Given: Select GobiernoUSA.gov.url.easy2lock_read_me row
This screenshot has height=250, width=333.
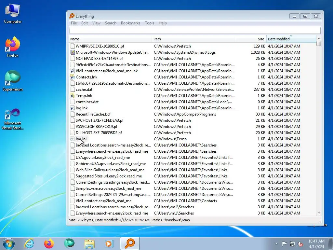Looking at the screenshot, I should pyautogui.click(x=111, y=164).
